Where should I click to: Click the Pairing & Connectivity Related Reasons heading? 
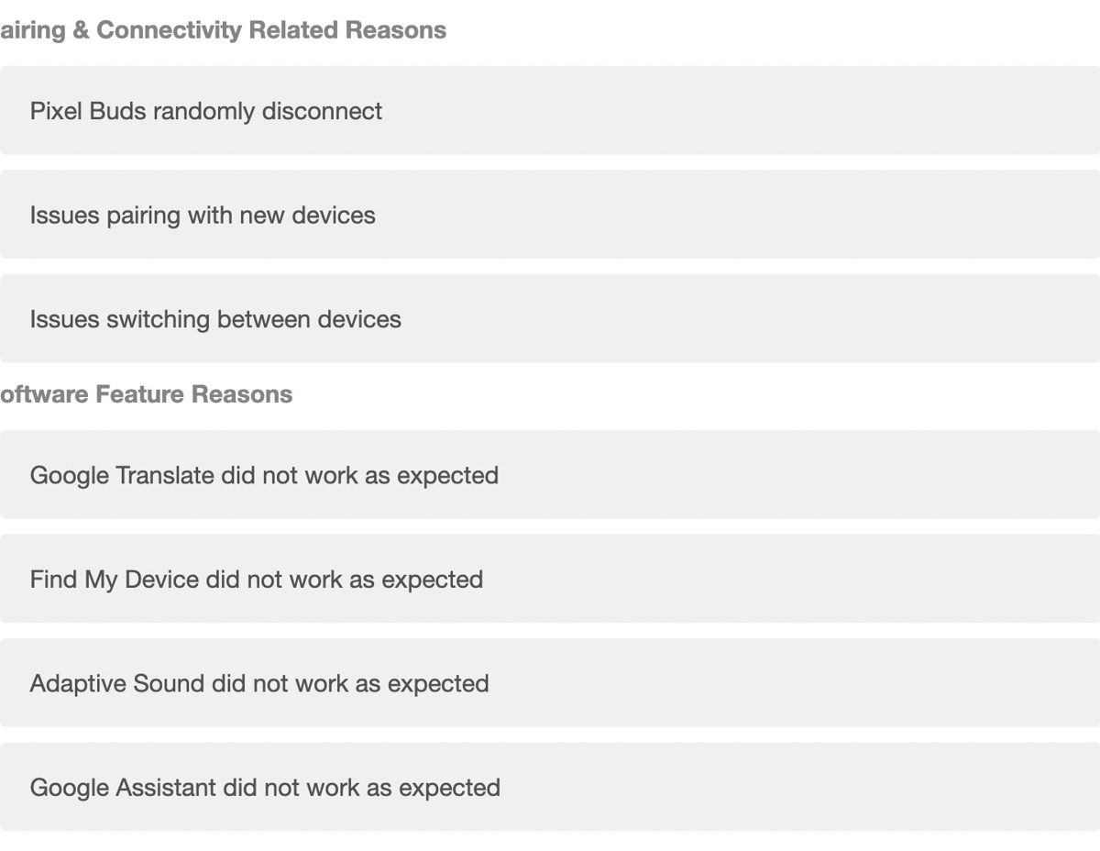(223, 30)
